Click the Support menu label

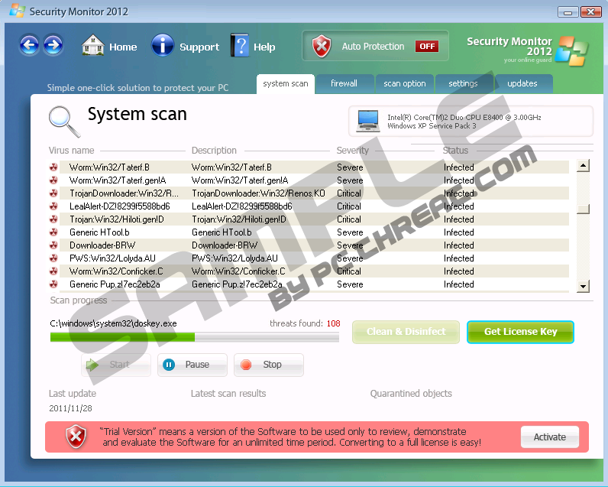click(199, 47)
